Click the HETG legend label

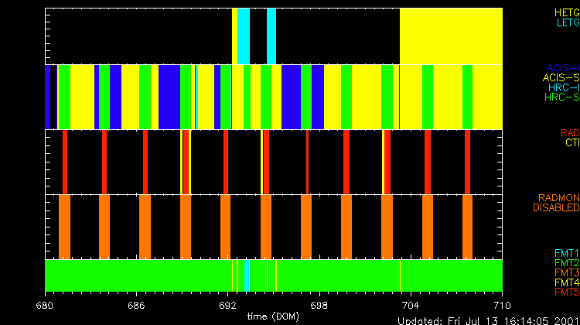click(567, 13)
